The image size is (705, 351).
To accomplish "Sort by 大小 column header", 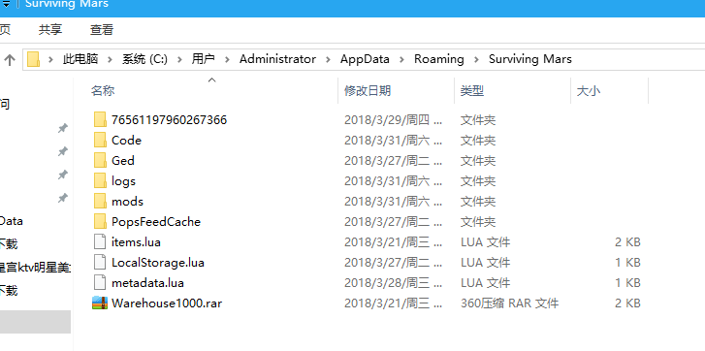I will (x=589, y=91).
